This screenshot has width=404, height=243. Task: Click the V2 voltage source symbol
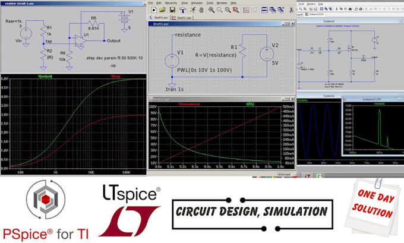267,55
